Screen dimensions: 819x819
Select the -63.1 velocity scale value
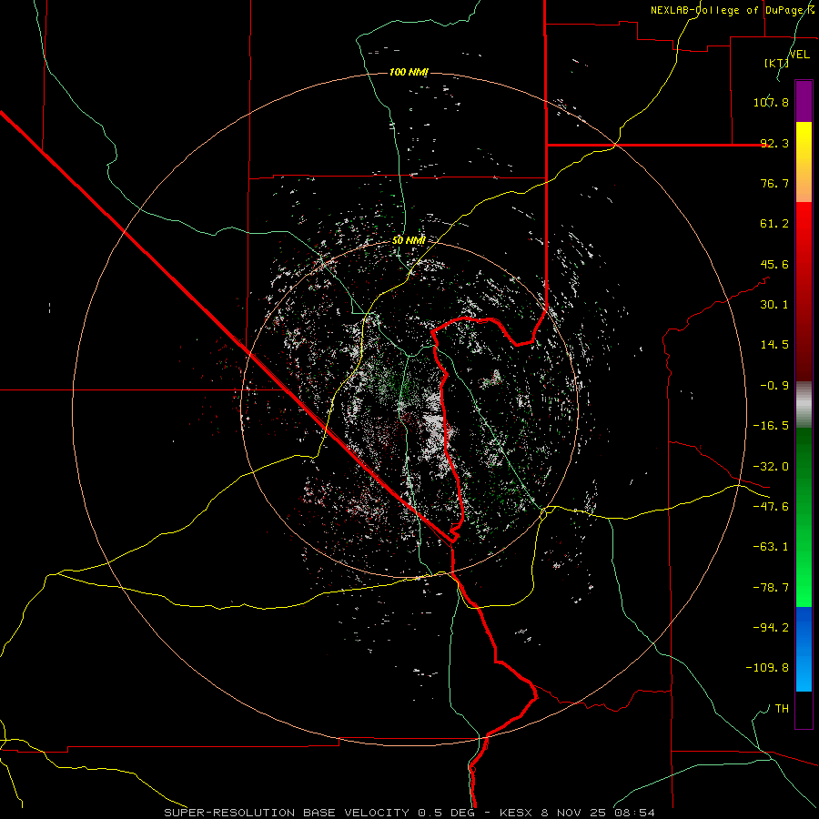771,547
